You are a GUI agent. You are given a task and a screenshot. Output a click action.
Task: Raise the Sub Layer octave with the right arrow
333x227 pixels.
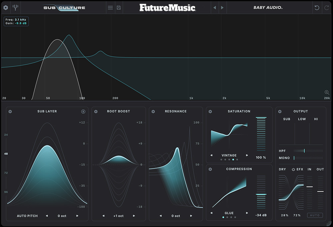point(77,216)
